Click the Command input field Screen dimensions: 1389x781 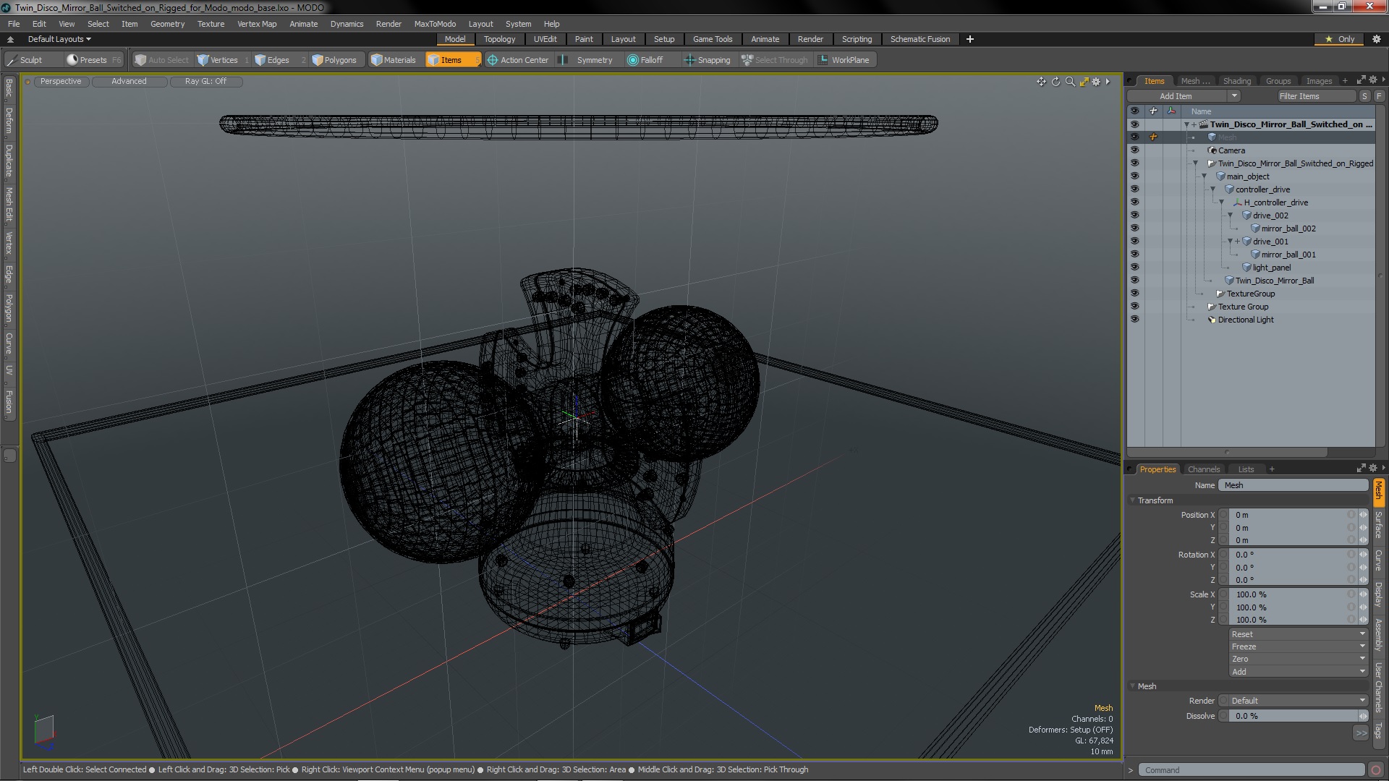(1252, 770)
